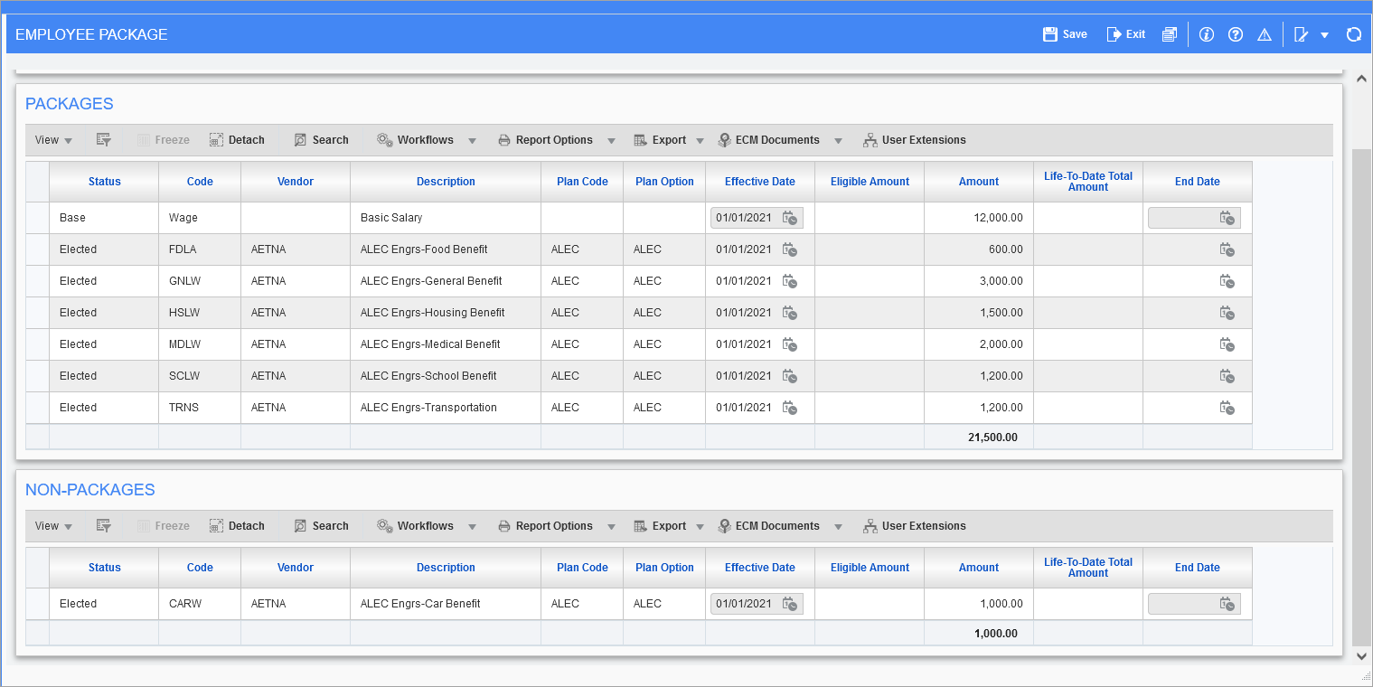Click filter icon in Packages toolbar

coord(104,140)
